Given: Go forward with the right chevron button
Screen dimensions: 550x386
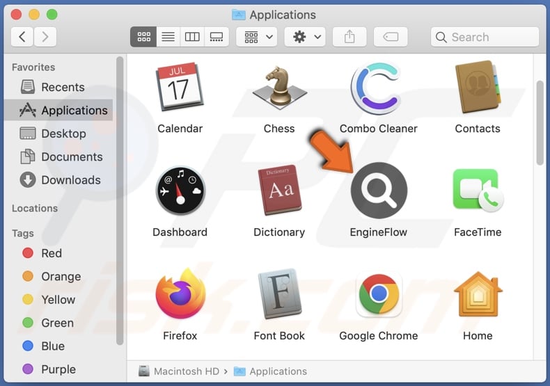Looking at the screenshot, I should (45, 37).
